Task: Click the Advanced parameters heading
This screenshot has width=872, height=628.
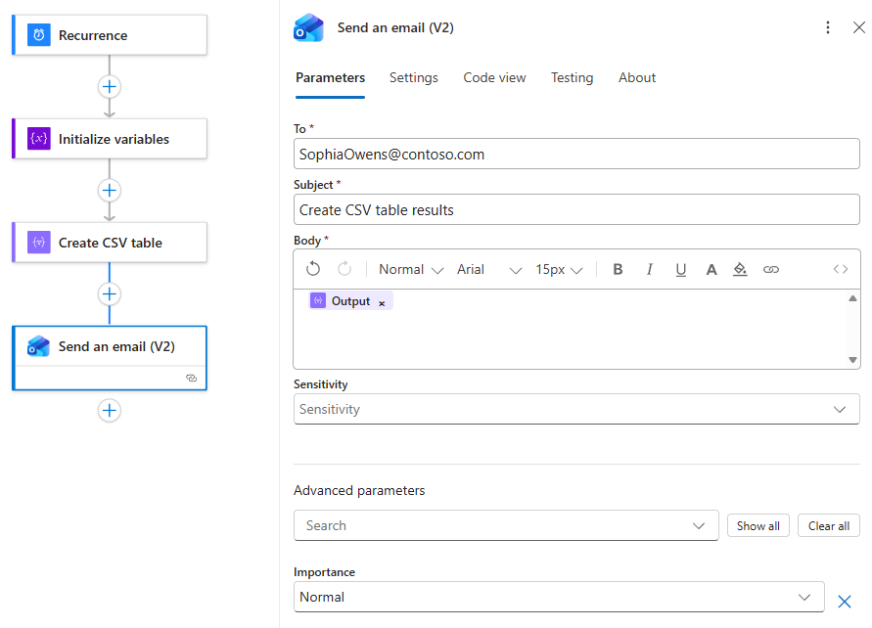Action: coord(359,490)
